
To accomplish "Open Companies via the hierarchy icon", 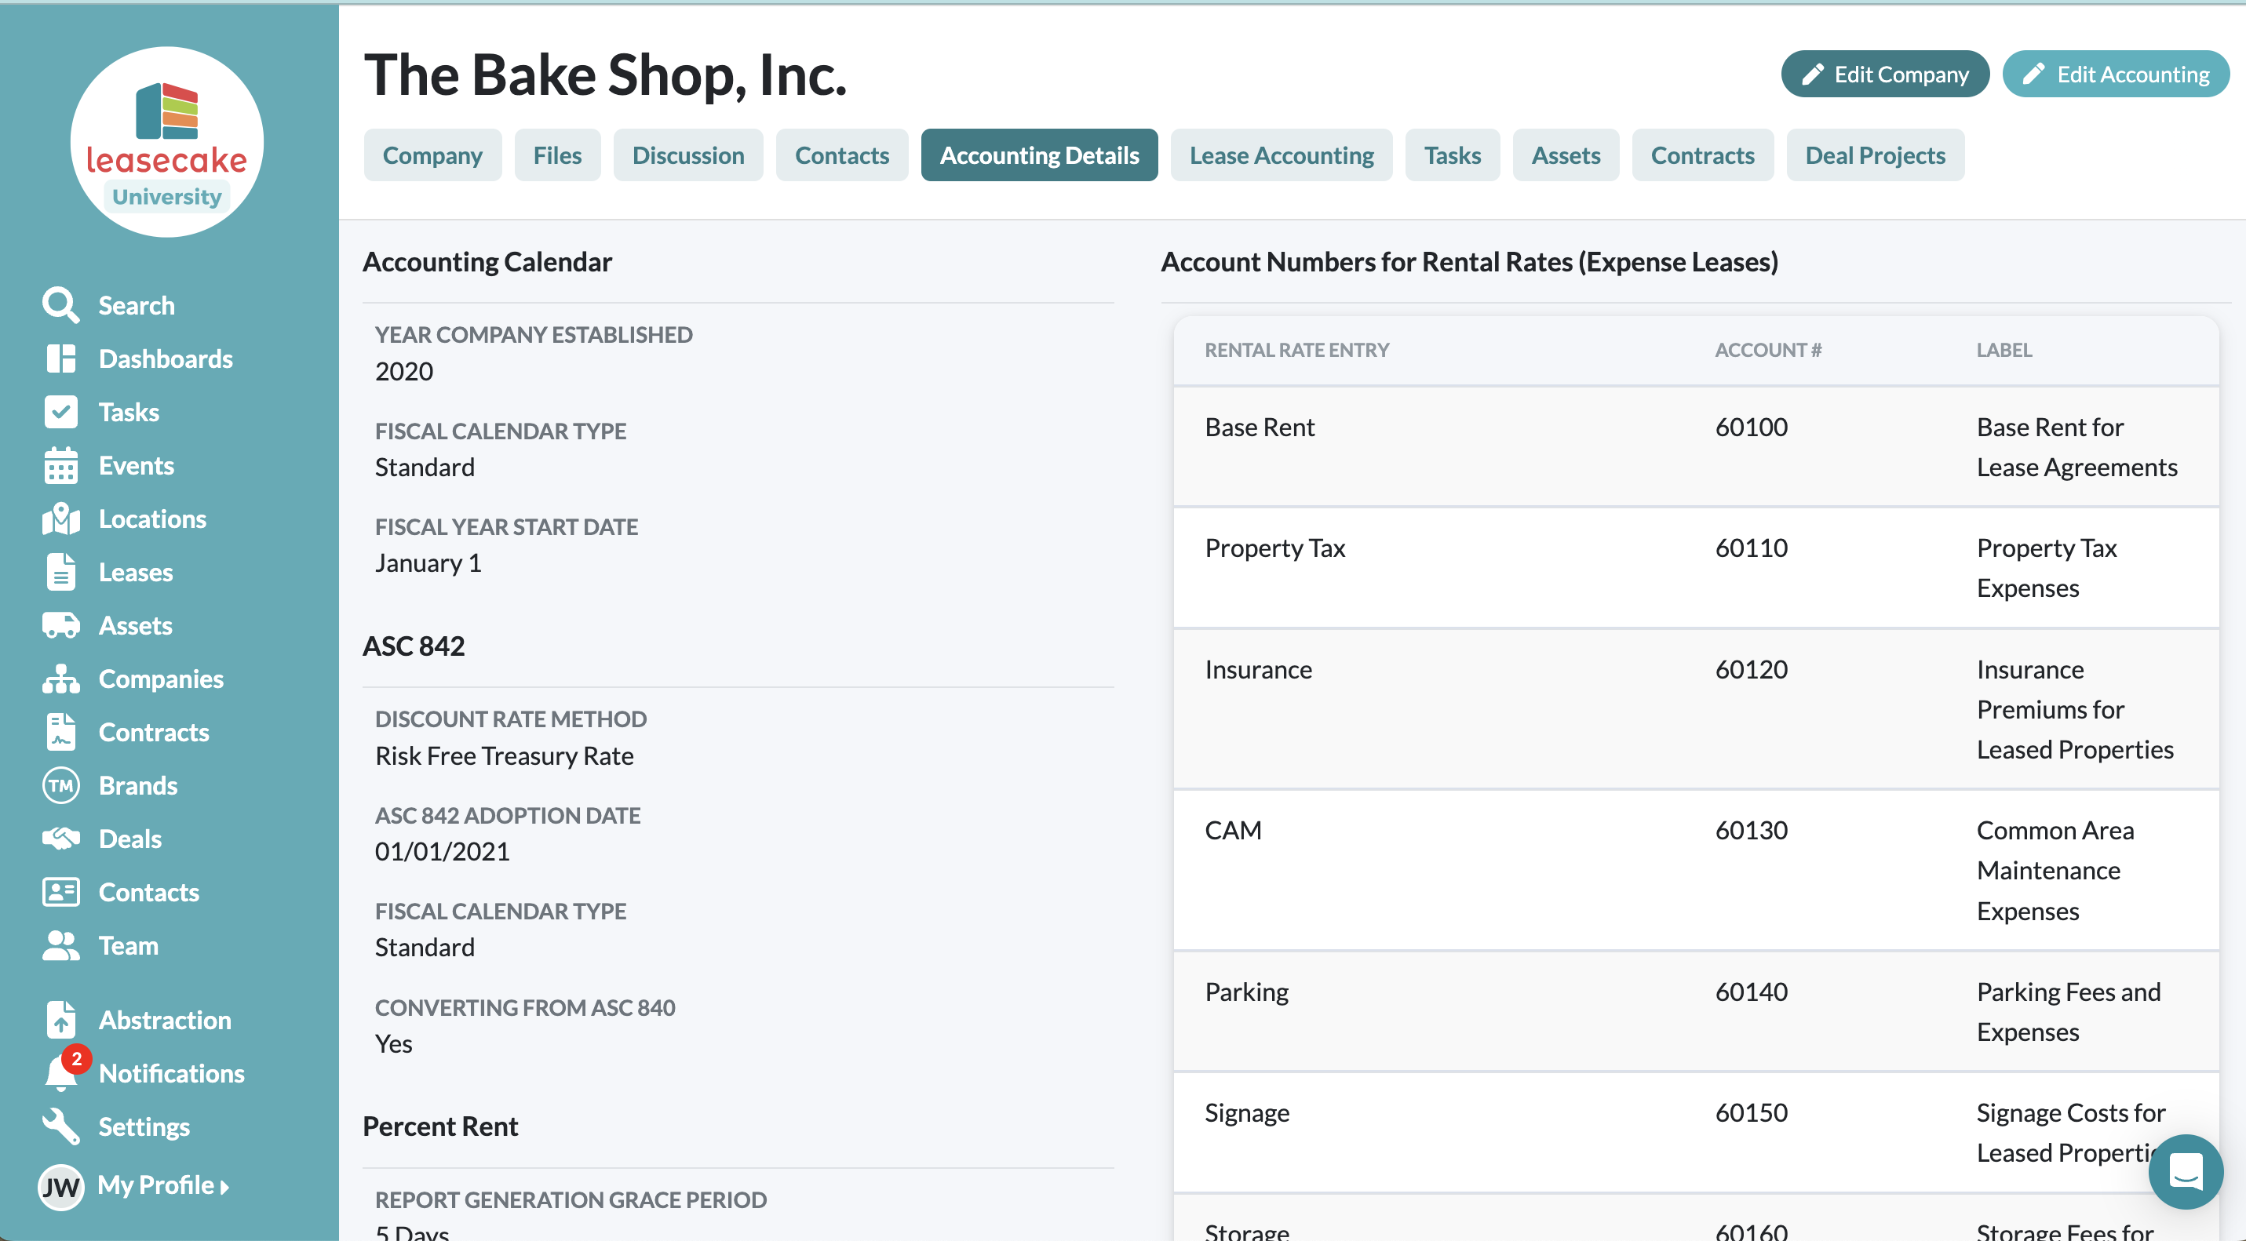I will click(x=60, y=679).
